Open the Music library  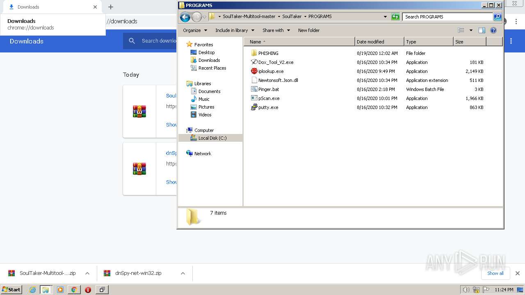[x=204, y=99]
